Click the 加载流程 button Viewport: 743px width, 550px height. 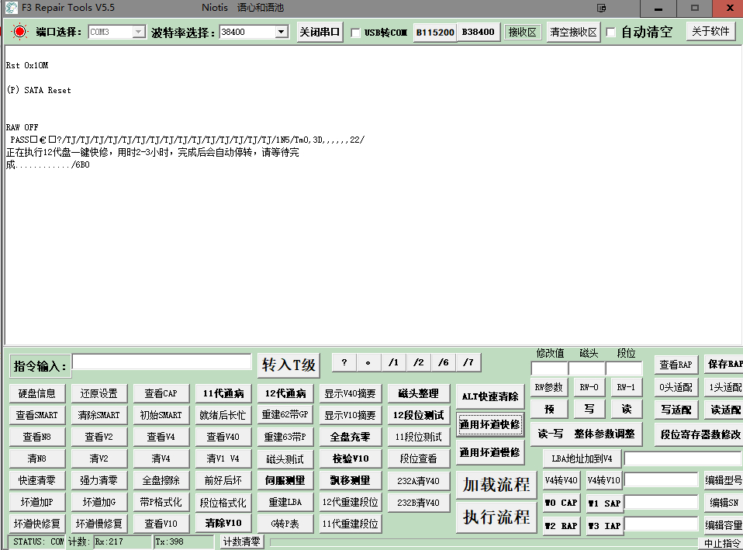click(x=496, y=485)
